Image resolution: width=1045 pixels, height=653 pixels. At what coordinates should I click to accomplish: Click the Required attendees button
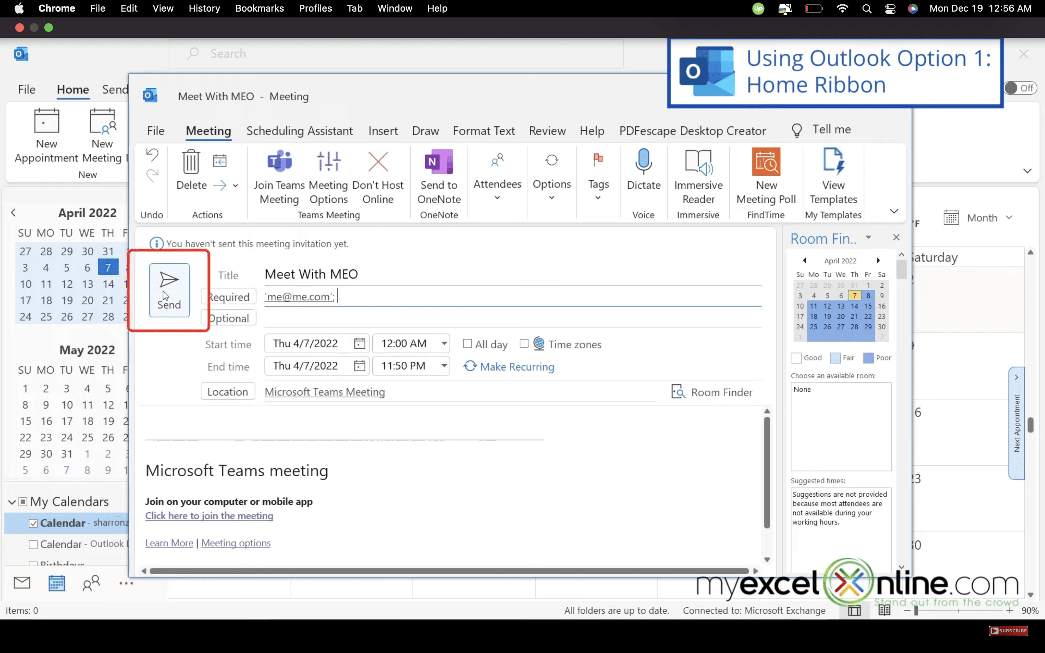click(x=229, y=297)
